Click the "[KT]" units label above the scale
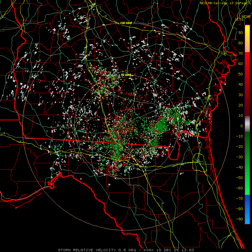 point(239,19)
